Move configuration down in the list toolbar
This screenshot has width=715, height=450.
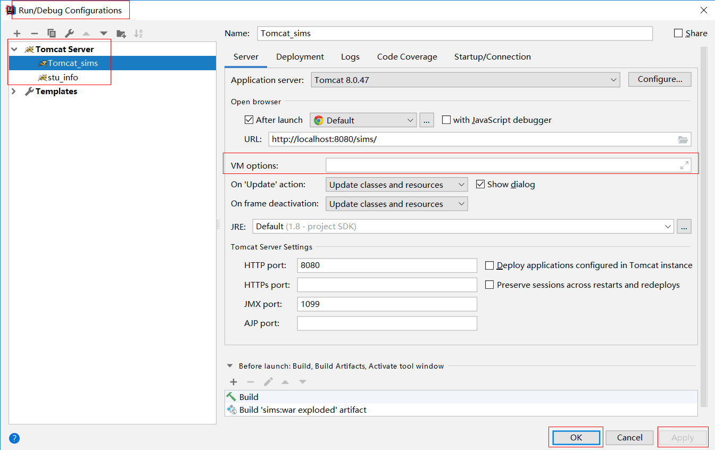[x=104, y=34]
